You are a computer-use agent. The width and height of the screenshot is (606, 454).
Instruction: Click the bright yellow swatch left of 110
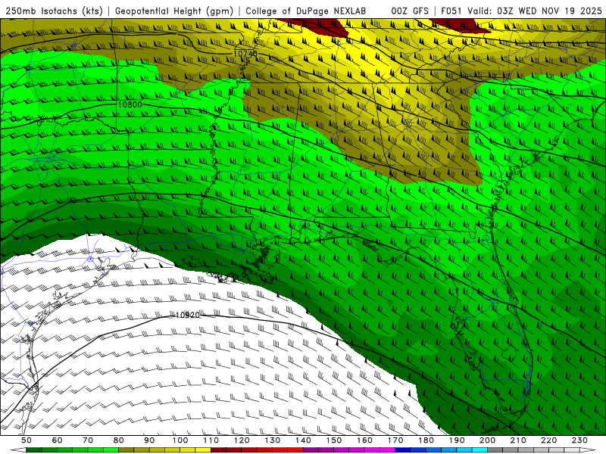(x=203, y=450)
